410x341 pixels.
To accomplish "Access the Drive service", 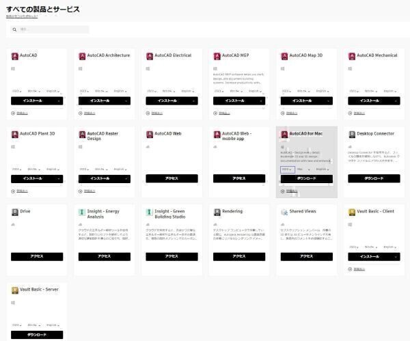I will pyautogui.click(x=37, y=256).
